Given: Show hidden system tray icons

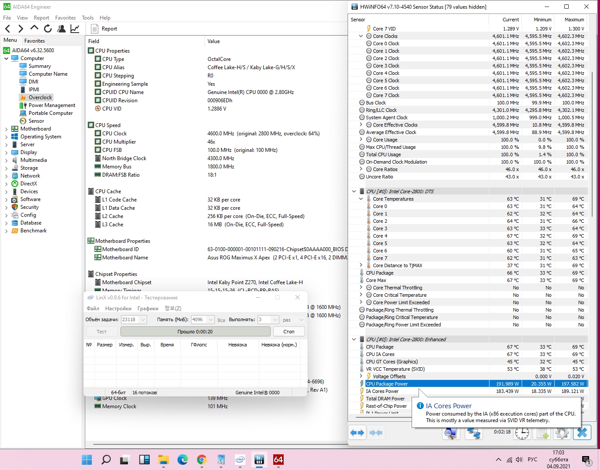Looking at the screenshot, I should coord(498,460).
